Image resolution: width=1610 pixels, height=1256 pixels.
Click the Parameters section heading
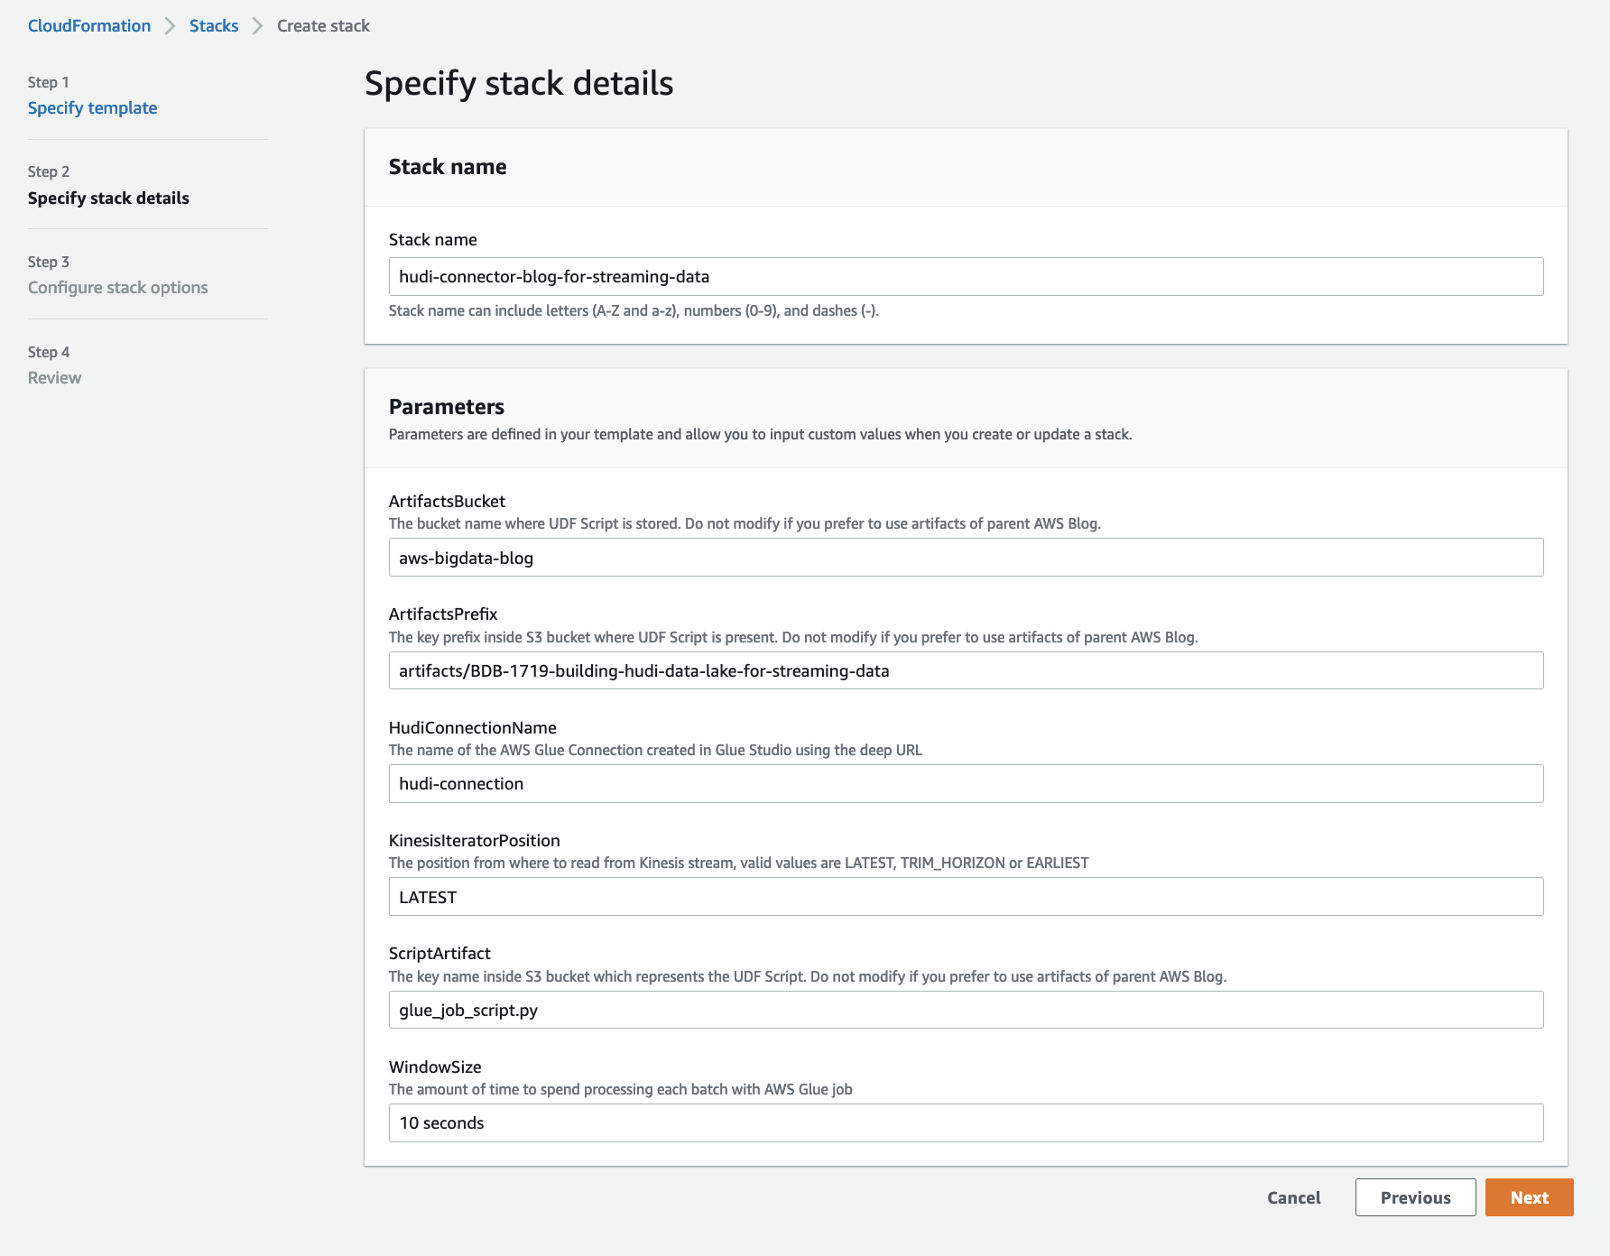[447, 407]
